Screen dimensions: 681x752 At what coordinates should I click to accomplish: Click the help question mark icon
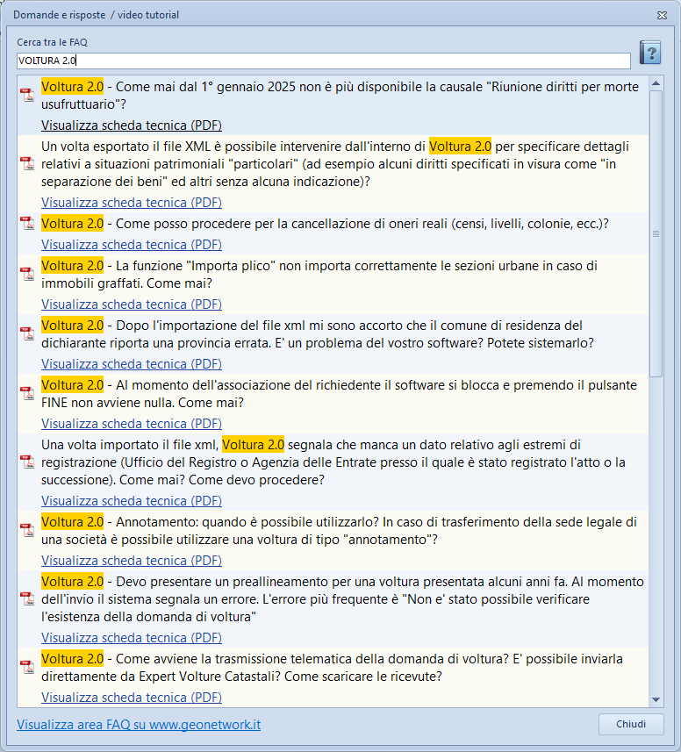(650, 53)
